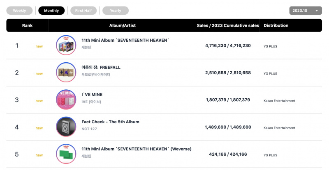
Task: Click the Distribution column header
Action: [x=276, y=25]
